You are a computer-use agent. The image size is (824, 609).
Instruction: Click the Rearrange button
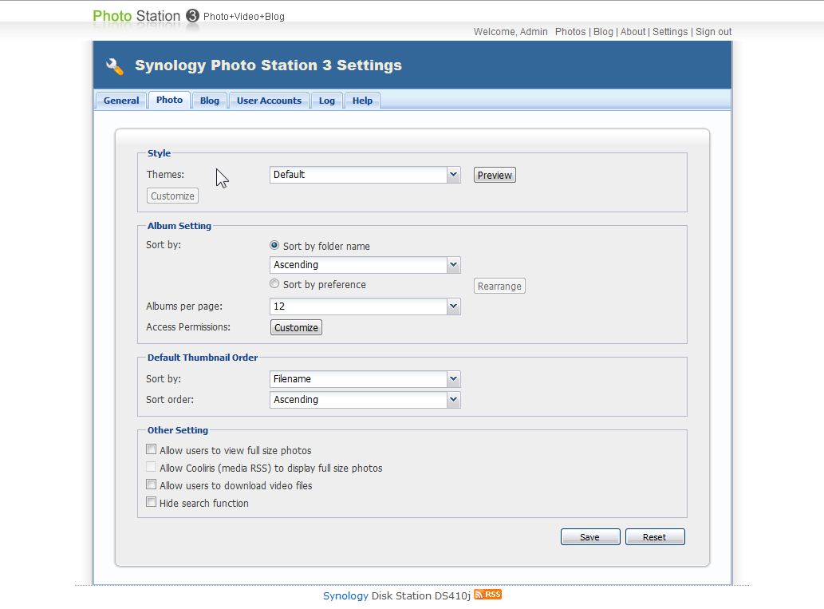(499, 286)
